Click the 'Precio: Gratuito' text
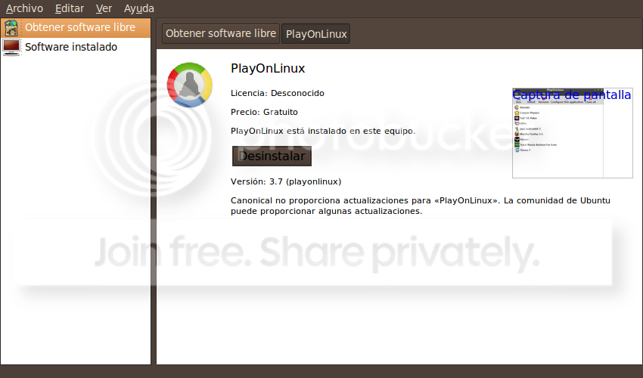 point(264,112)
